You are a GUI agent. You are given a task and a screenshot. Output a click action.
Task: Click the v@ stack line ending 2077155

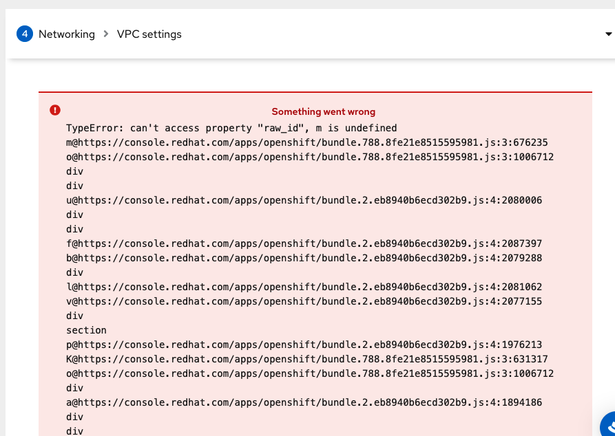[x=304, y=301]
